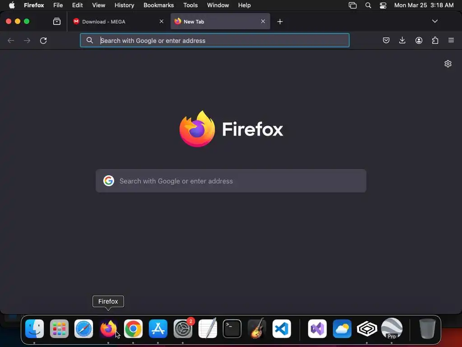Open the Apple menu

[x=12, y=5]
